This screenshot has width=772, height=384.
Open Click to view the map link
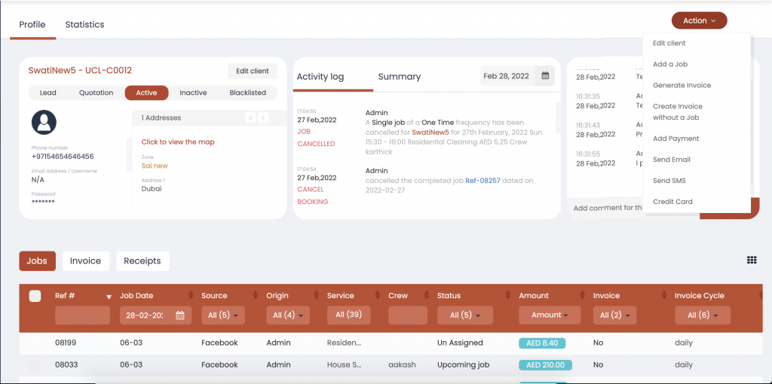coord(178,142)
